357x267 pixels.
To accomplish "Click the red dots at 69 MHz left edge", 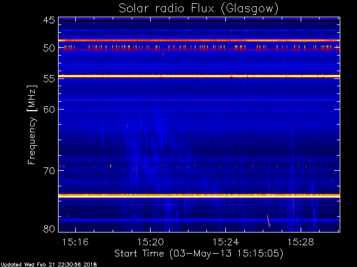I will pos(62,166).
